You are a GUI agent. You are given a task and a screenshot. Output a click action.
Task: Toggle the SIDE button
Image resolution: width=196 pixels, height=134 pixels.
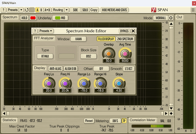75,10
